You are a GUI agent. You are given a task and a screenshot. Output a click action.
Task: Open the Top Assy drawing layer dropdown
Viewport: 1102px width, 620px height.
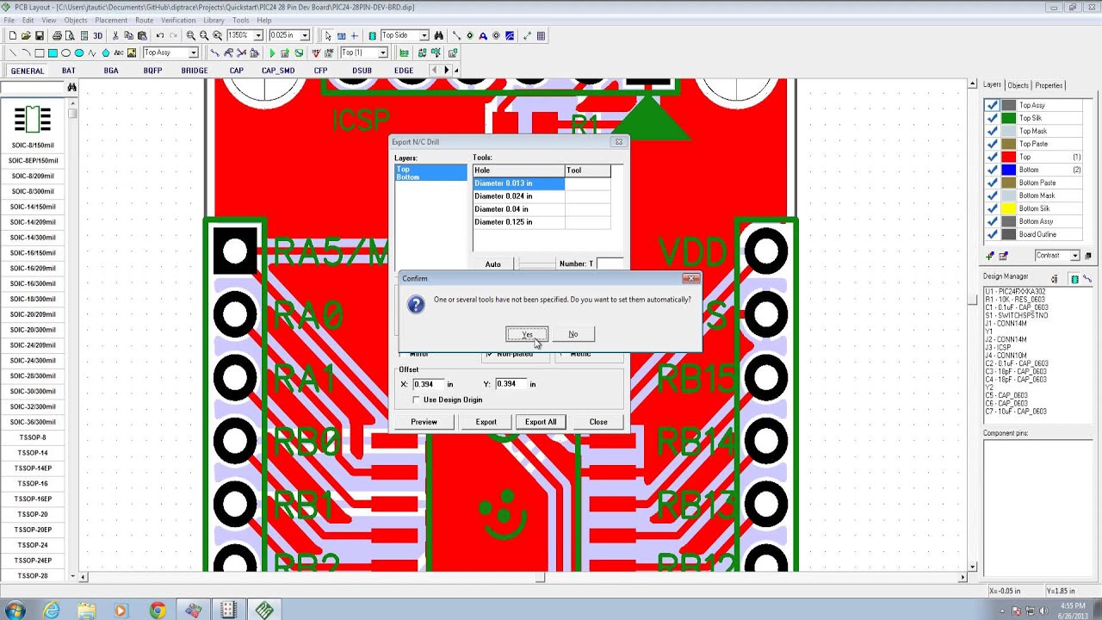coord(193,53)
